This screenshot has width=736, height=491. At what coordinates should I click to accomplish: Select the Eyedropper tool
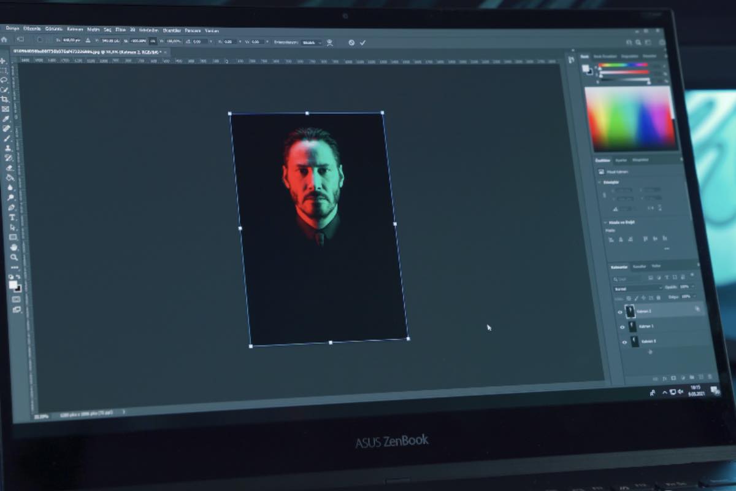[5, 119]
